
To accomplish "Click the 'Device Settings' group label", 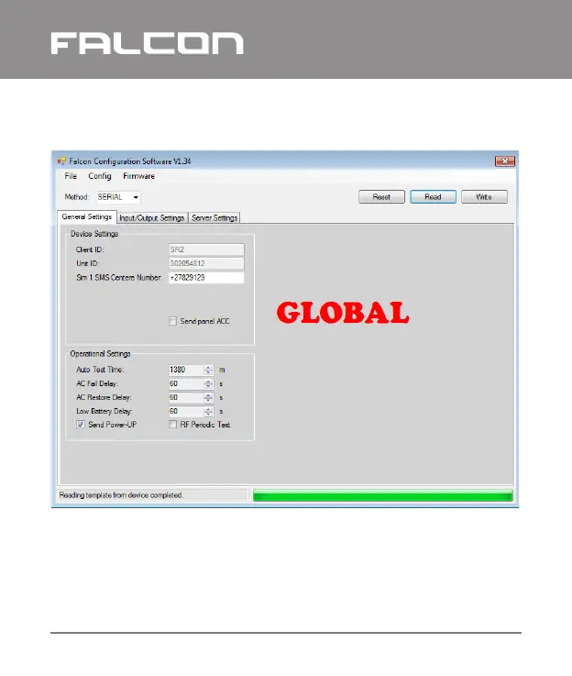I will 94,234.
